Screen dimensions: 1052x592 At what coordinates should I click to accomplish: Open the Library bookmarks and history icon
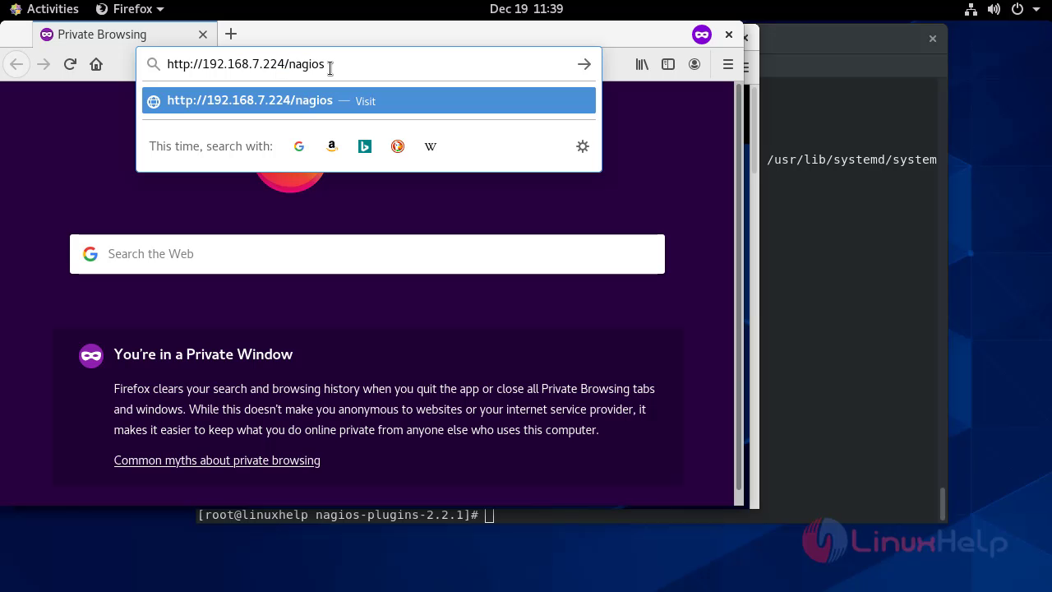coord(642,64)
